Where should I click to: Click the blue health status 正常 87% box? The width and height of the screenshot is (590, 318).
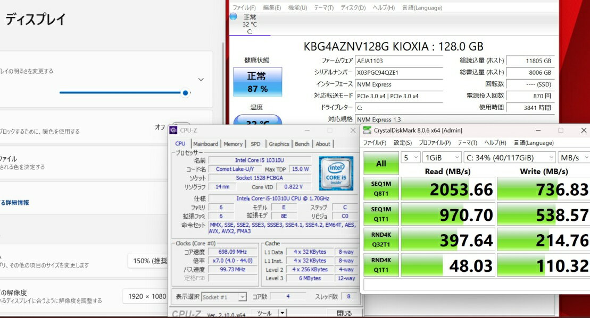point(257,82)
